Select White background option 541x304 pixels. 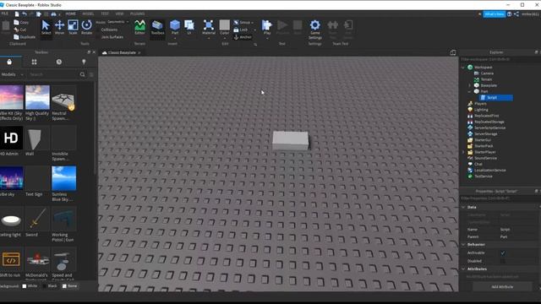pos(30,286)
